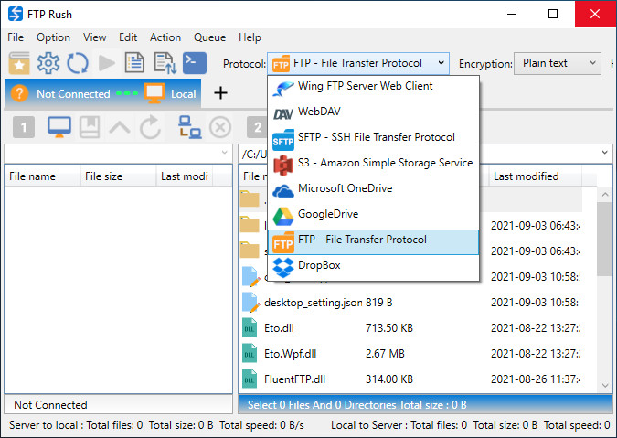Click the plus icon to add new tab
Viewport: 617px width, 438px height.
220,93
